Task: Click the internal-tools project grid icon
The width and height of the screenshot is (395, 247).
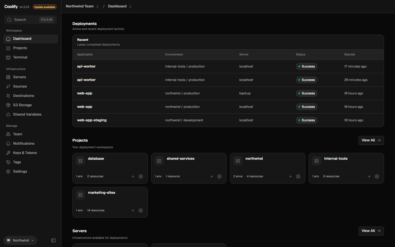Action: point(317,161)
